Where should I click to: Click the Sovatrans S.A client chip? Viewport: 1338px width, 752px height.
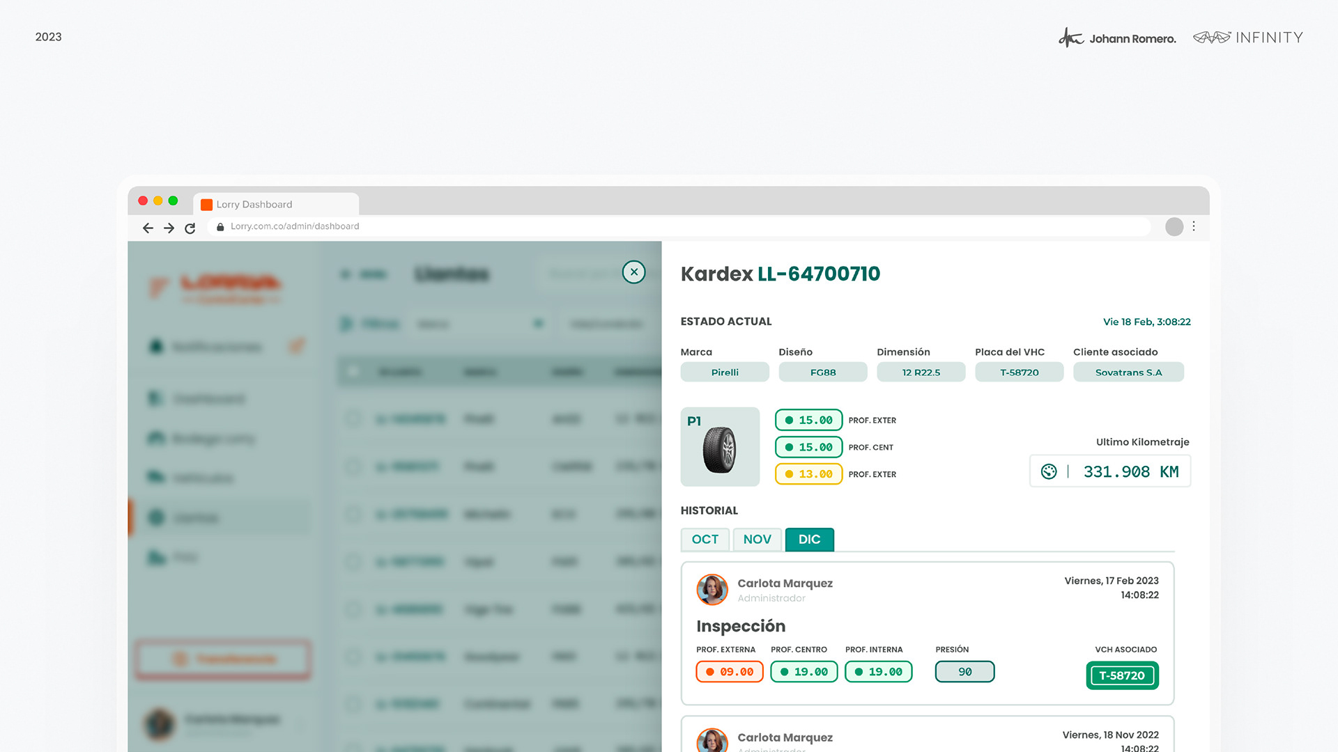(x=1128, y=372)
